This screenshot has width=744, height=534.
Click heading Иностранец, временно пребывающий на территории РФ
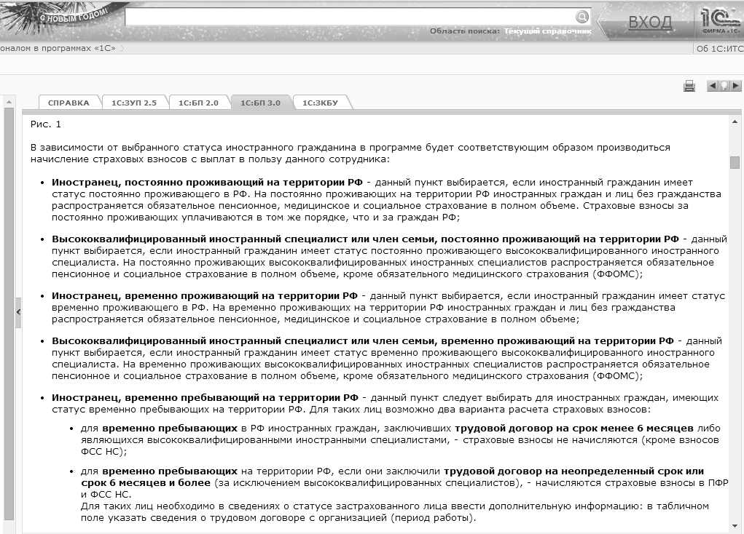pyautogui.click(x=205, y=398)
